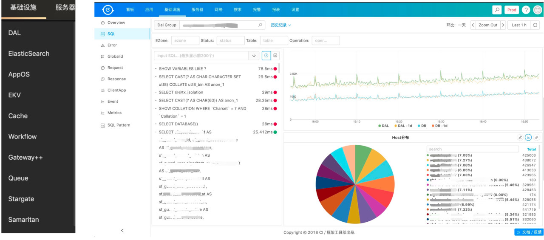Click the user avatar icon at top right
544x240 pixels.
[537, 10]
